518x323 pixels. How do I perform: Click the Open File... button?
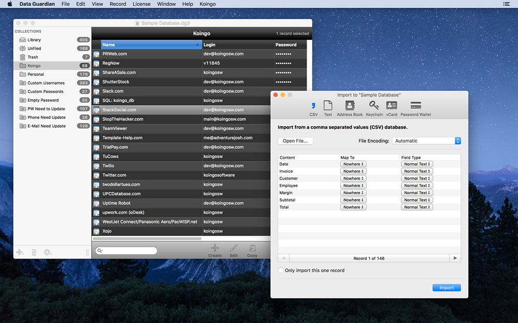295,141
